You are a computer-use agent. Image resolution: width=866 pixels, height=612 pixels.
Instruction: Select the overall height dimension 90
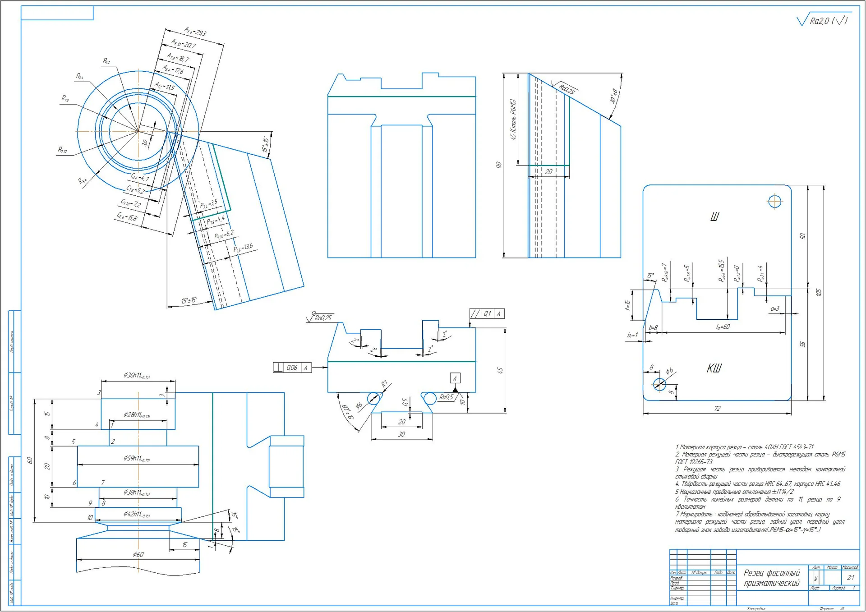(498, 165)
